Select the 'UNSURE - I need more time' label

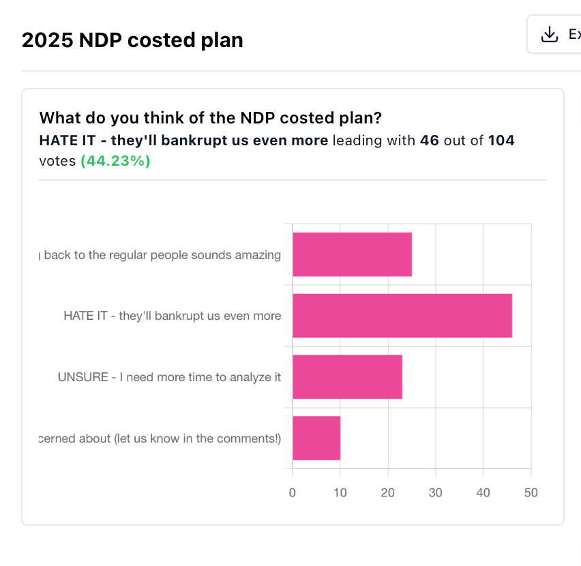(x=169, y=377)
